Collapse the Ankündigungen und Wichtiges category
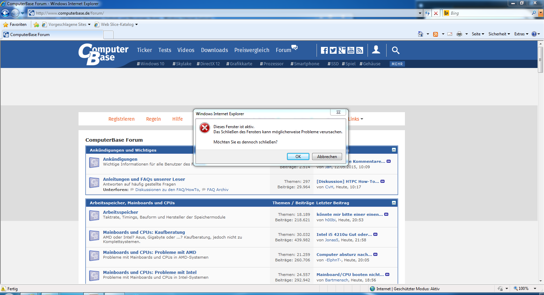The height and width of the screenshot is (295, 544). 394,150
